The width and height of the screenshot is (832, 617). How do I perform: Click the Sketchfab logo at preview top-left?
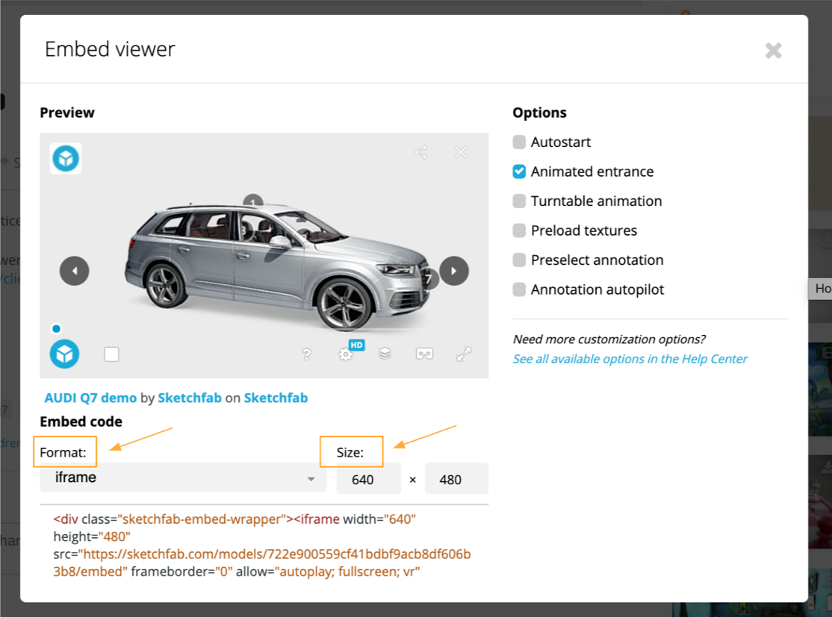point(66,158)
